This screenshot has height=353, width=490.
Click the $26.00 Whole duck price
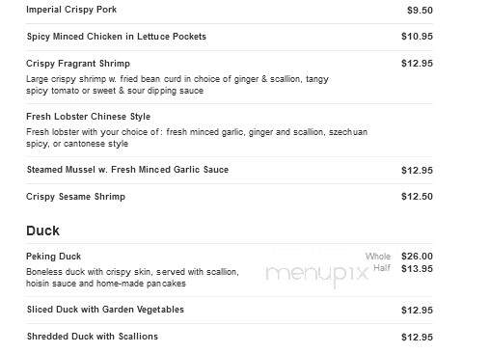click(x=417, y=257)
